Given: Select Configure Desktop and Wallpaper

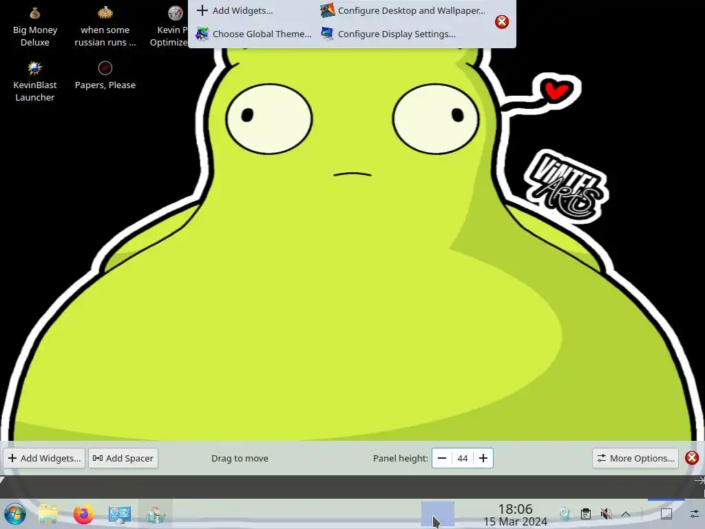Looking at the screenshot, I should click(x=403, y=10).
